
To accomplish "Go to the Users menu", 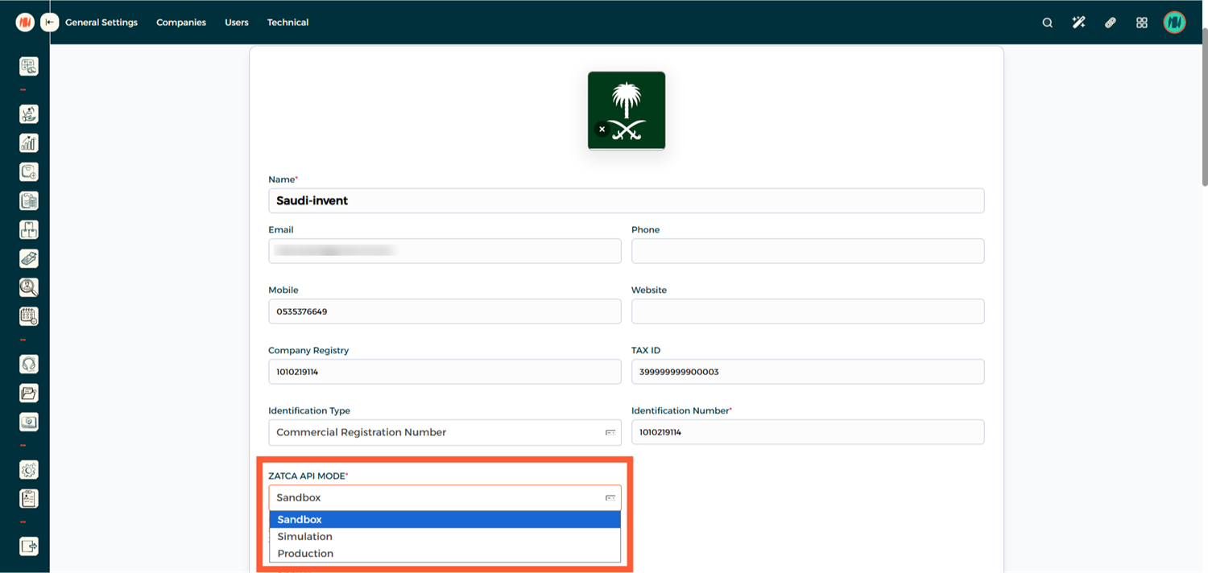I will (237, 23).
